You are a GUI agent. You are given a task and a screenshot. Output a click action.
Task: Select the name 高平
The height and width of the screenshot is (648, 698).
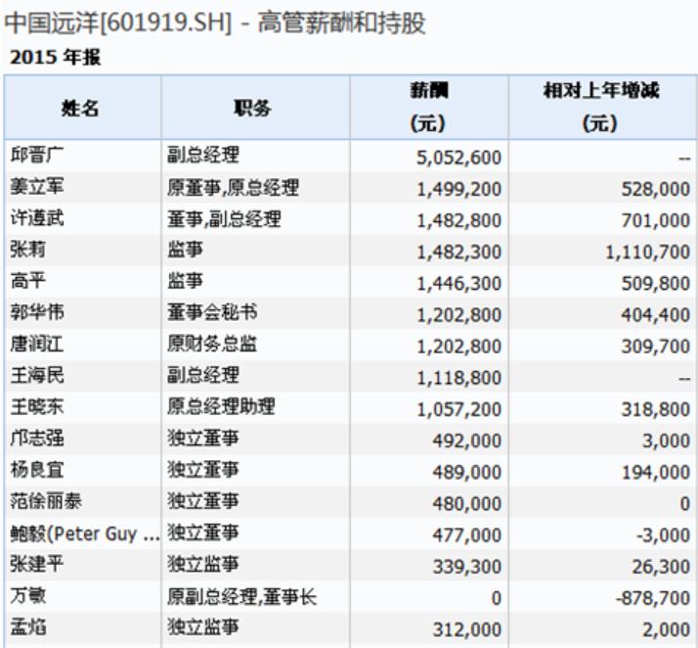point(28,281)
